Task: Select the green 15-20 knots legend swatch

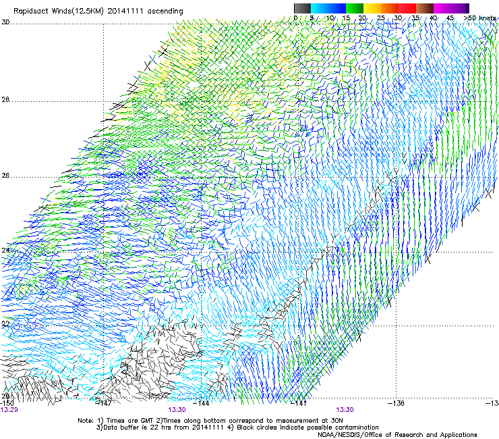Action: pyautogui.click(x=355, y=8)
